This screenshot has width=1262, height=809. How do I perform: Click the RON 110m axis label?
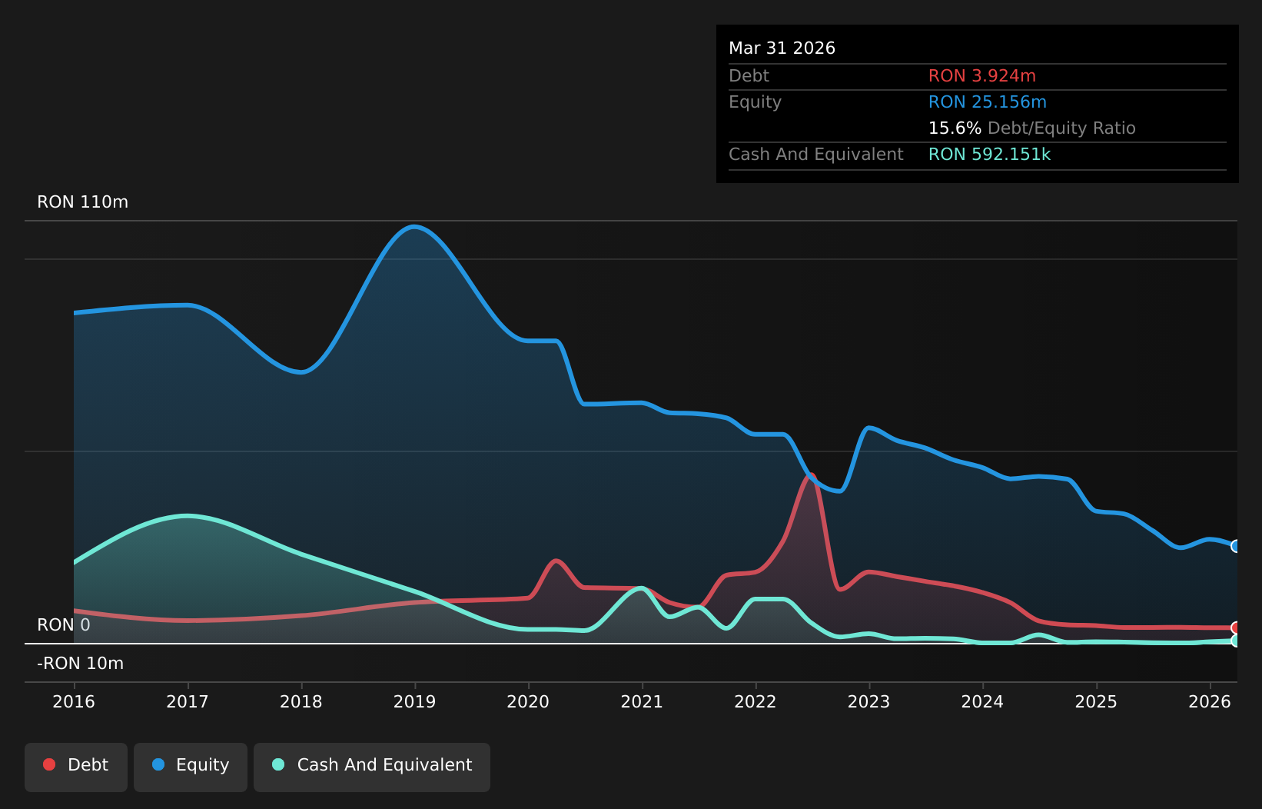(83, 202)
